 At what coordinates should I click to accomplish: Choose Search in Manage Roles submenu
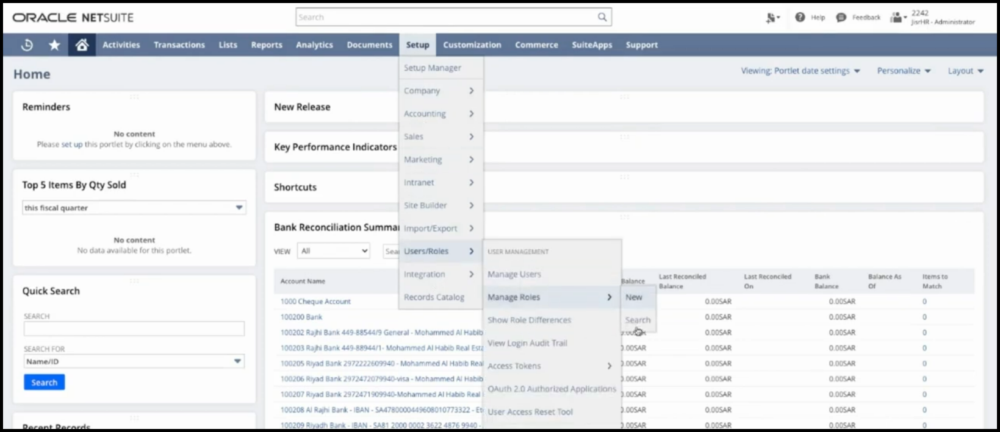pyautogui.click(x=638, y=320)
